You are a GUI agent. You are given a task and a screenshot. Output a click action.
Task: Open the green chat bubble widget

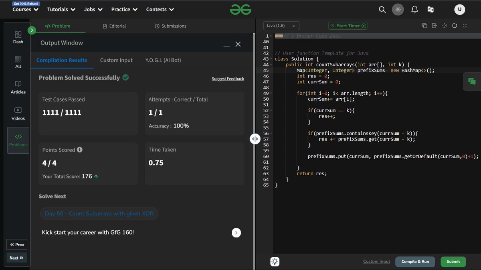(x=472, y=81)
